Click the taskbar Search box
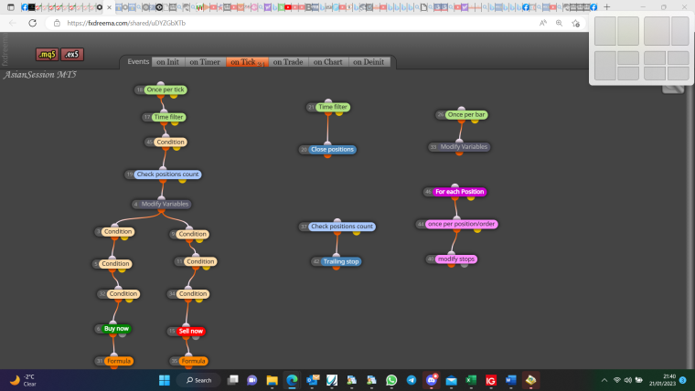The image size is (695, 391). [199, 380]
